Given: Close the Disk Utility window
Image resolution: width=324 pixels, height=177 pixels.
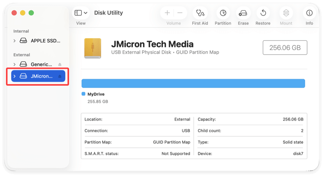Looking at the screenshot, I should [14, 13].
